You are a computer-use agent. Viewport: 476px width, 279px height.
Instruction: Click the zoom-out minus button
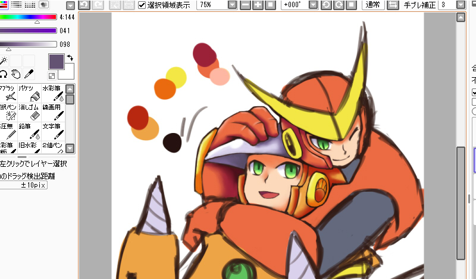point(245,5)
